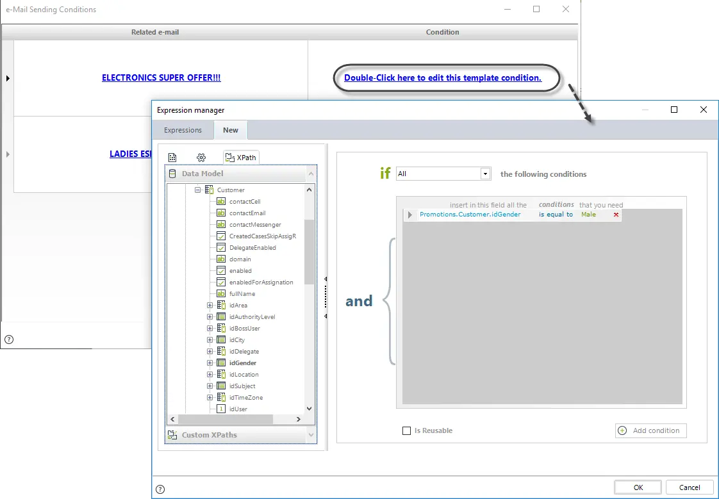Click the data model view icon above tree
Viewport: 719px width, 499px height.
(x=172, y=158)
